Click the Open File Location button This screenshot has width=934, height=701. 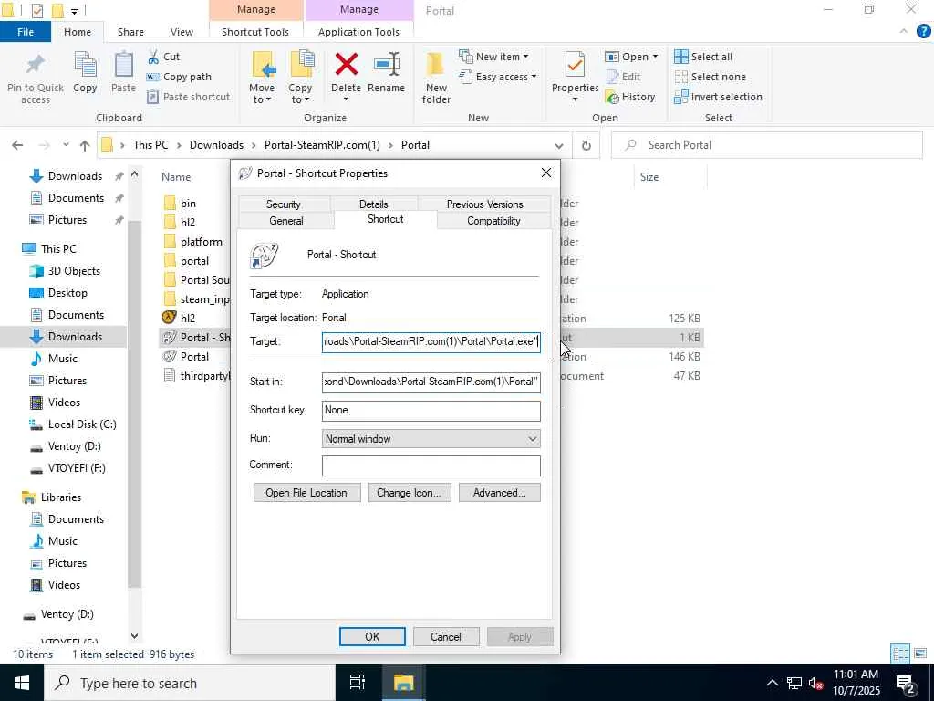pos(306,493)
